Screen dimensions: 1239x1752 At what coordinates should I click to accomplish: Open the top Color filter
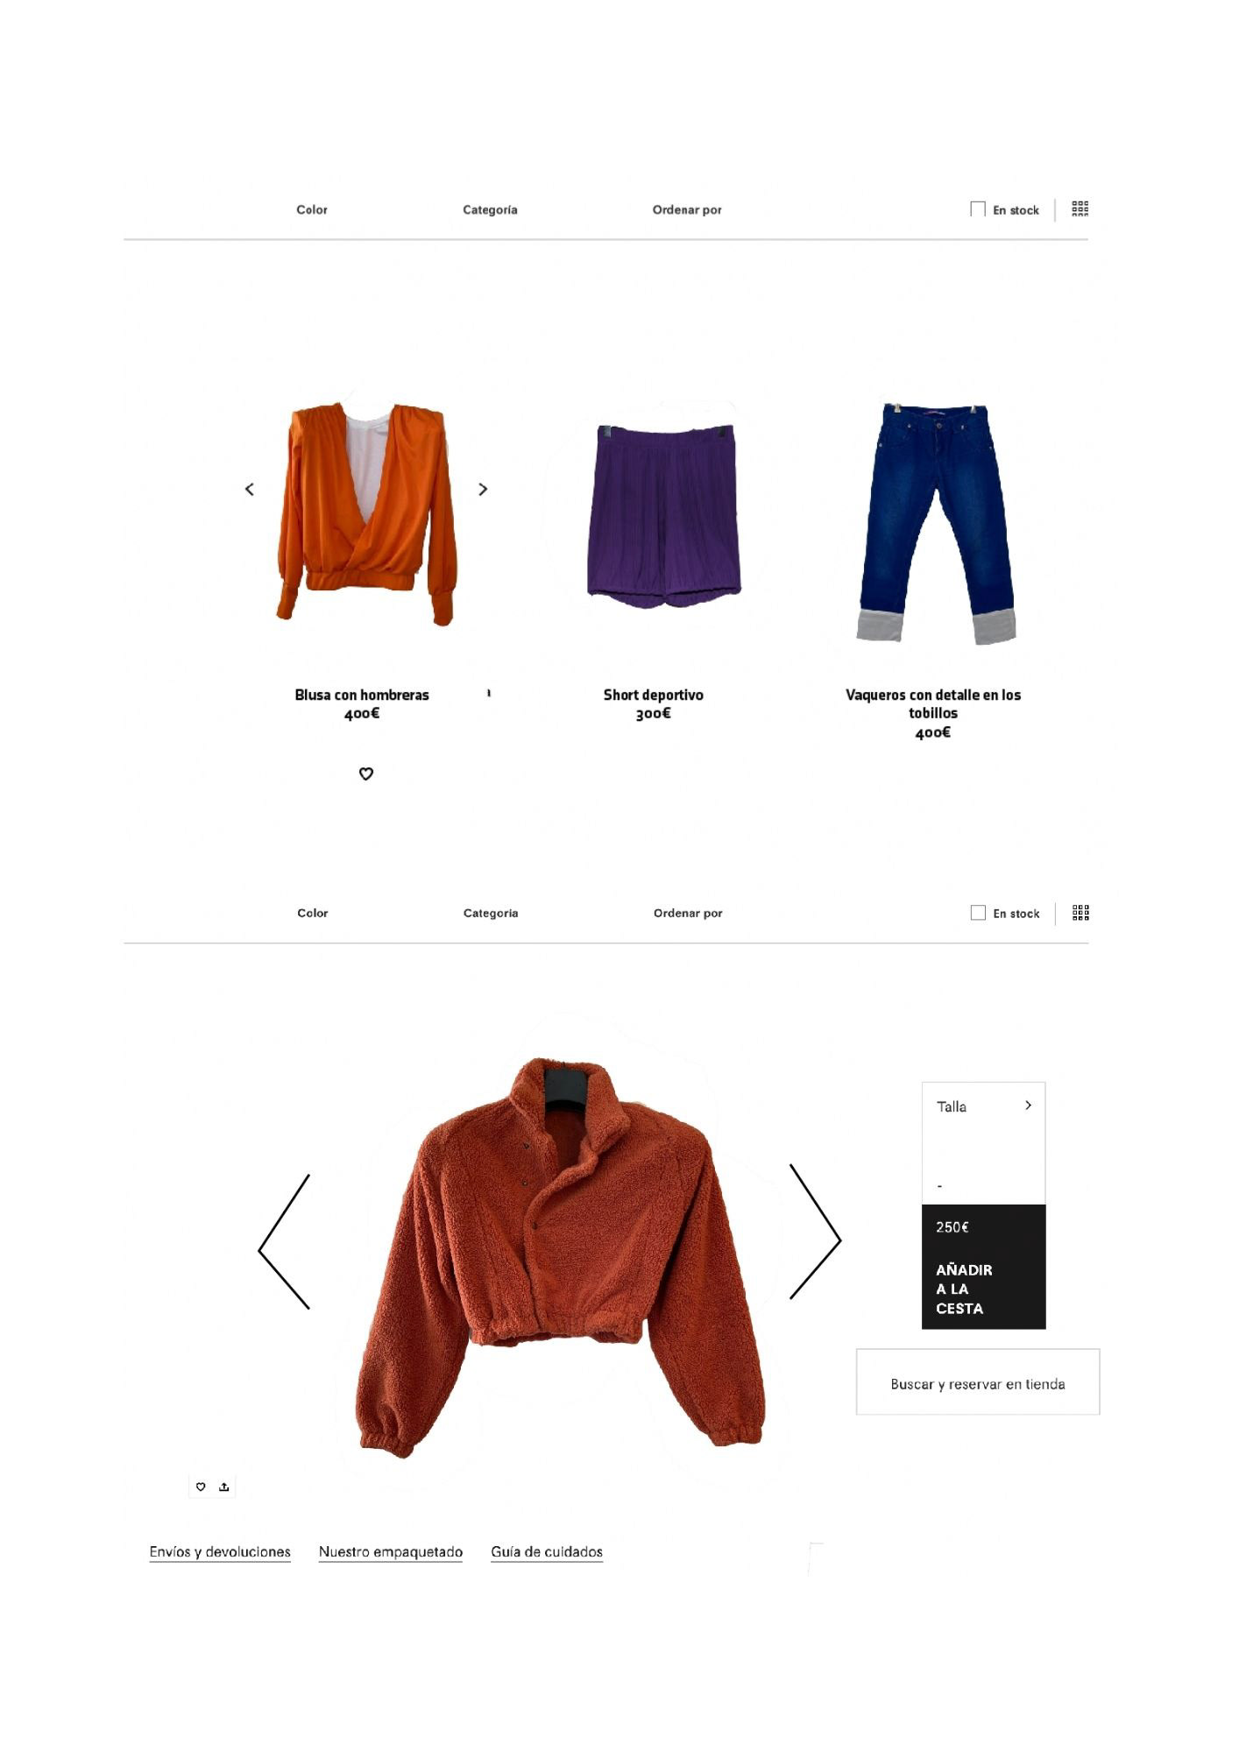[x=312, y=209]
